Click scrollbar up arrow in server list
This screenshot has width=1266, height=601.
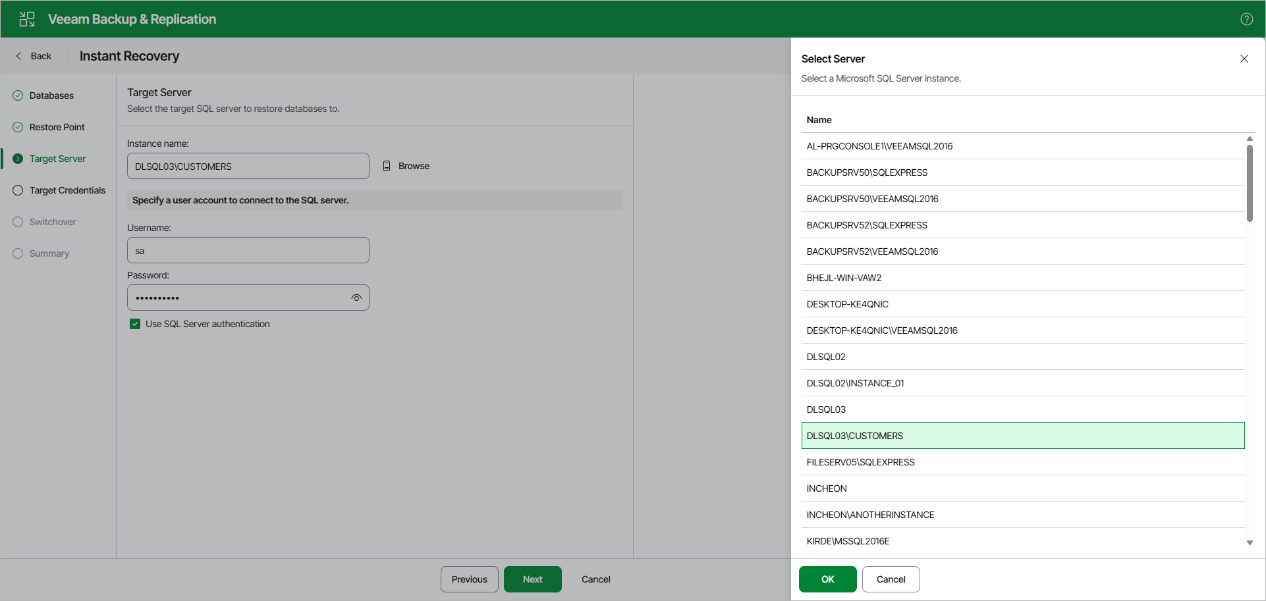(x=1250, y=139)
